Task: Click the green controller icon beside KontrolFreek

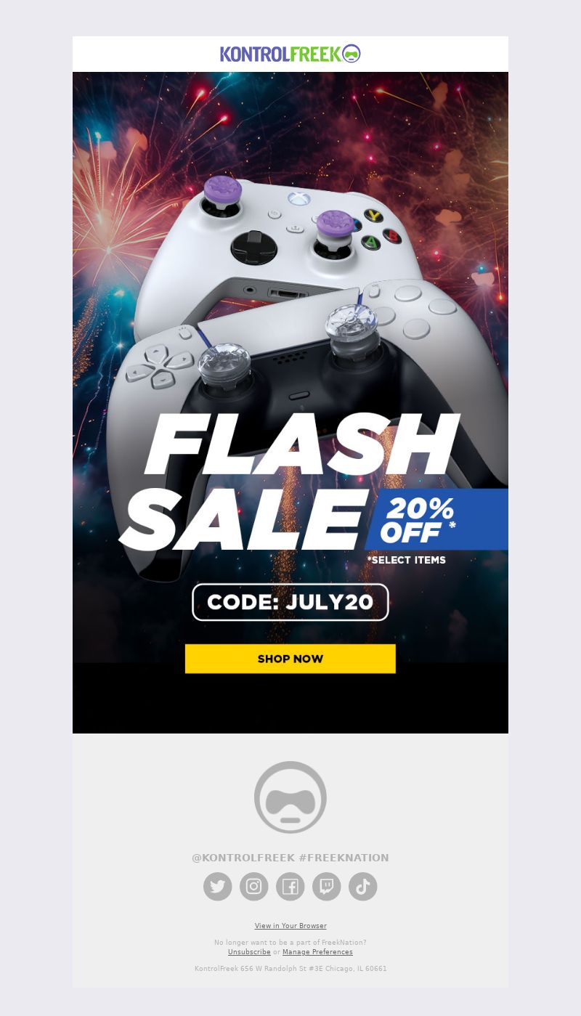Action: point(352,54)
